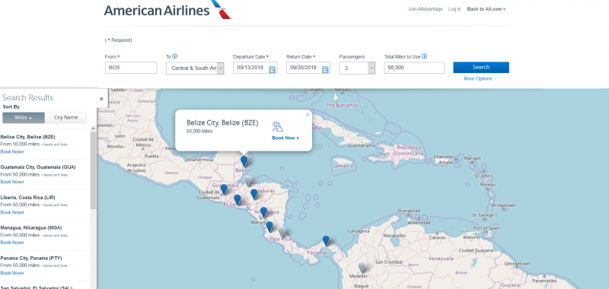Click the Acapulco de Juárez map label

coord(136,167)
